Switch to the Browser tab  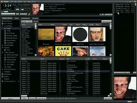[35, 18]
